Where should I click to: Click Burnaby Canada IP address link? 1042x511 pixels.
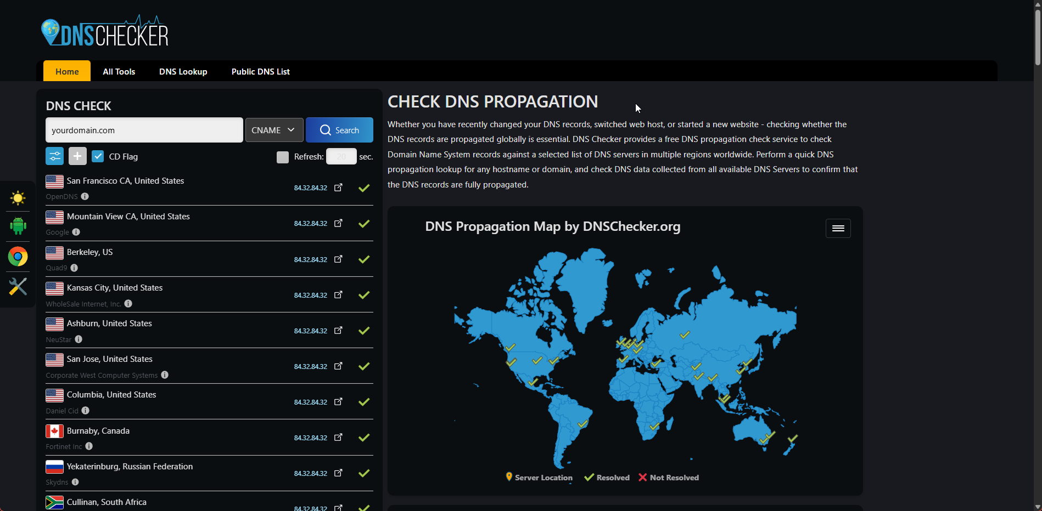pyautogui.click(x=310, y=438)
